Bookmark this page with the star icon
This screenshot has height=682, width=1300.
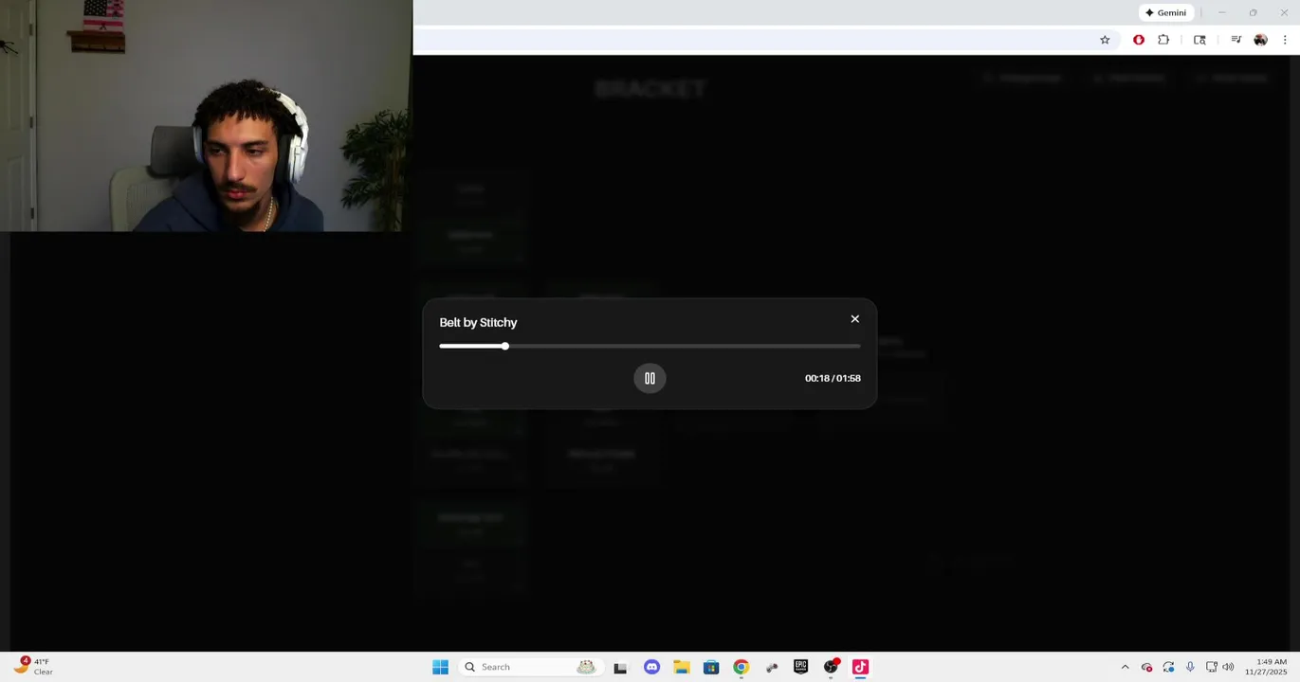pos(1105,40)
